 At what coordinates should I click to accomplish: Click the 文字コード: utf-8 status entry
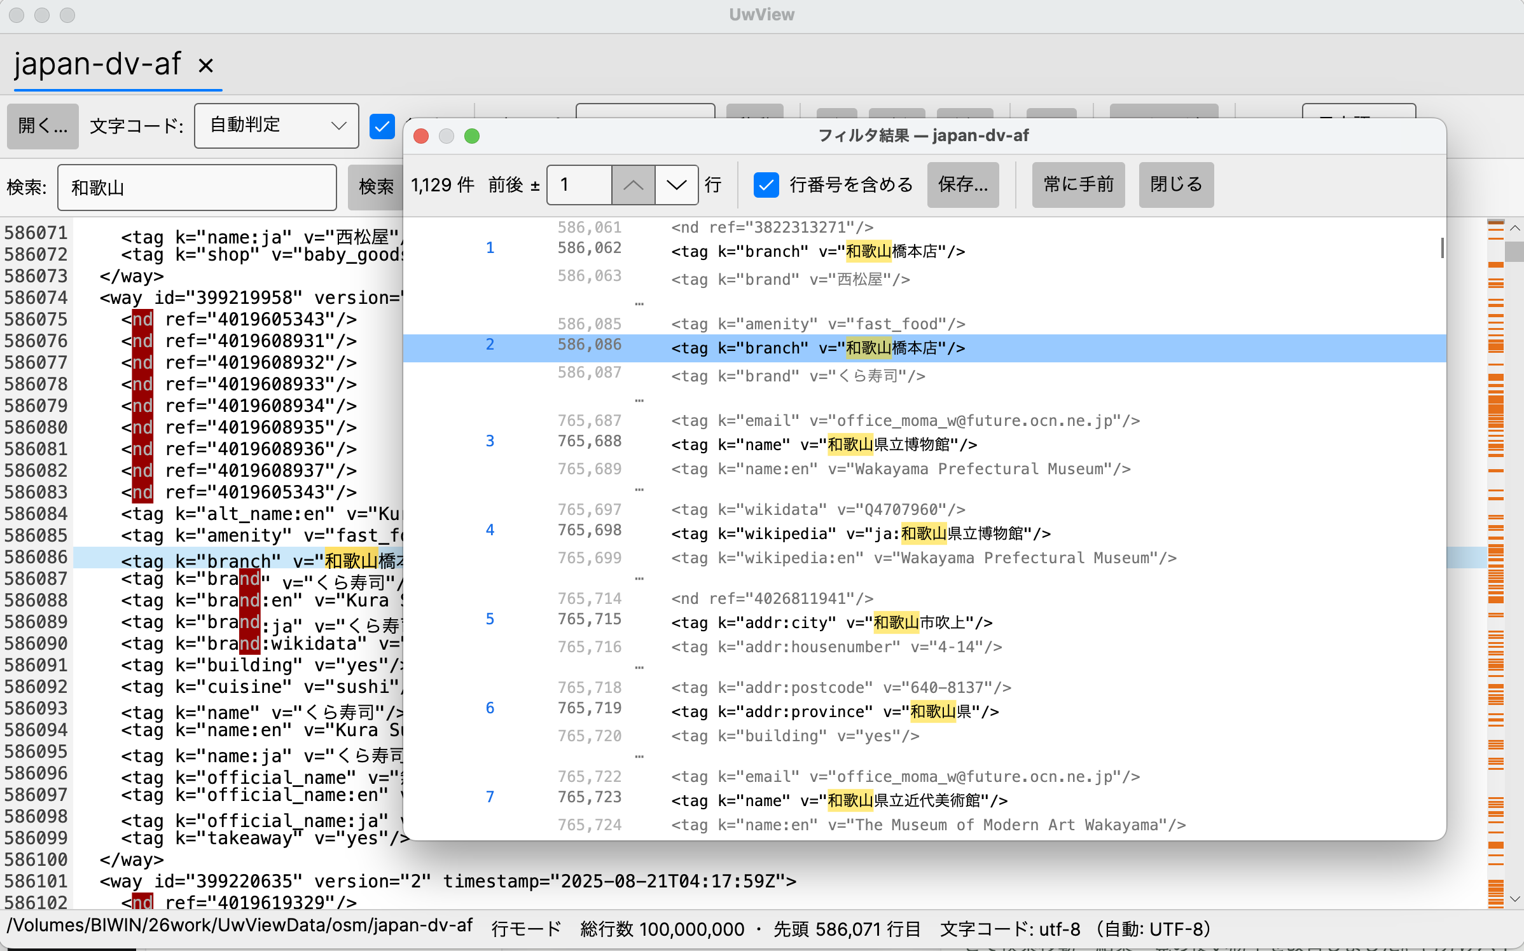[1009, 929]
